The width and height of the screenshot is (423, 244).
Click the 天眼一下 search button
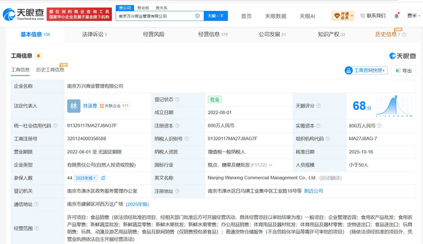coord(216,16)
